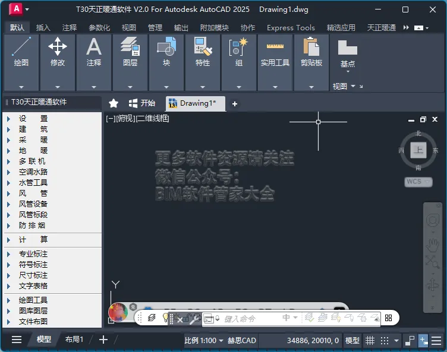Open the AutoCAD application menu A button
Screen dimensions: 447x352
16,9
